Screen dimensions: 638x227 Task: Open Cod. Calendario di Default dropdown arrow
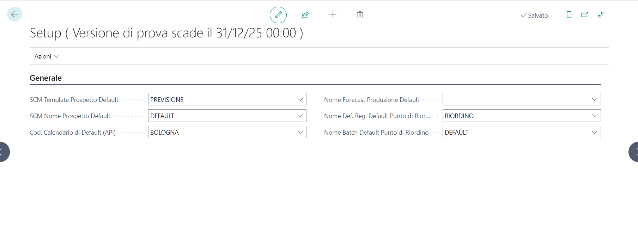[300, 133]
